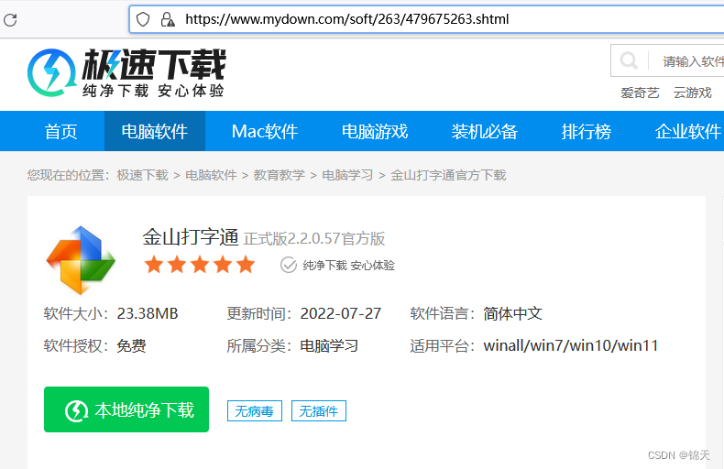
Task: Select the 电脑软件 nav tab
Action: coord(155,132)
